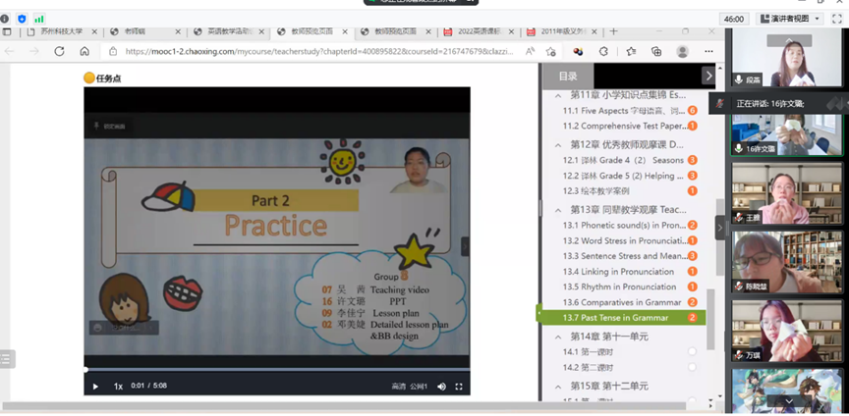Enter fullscreen mode on the video player
Viewport: 849px width, 416px height.
coord(459,387)
